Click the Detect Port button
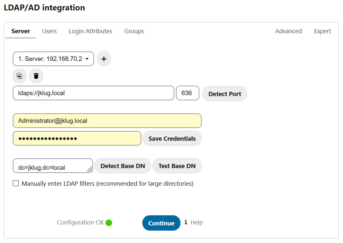 tap(224, 94)
